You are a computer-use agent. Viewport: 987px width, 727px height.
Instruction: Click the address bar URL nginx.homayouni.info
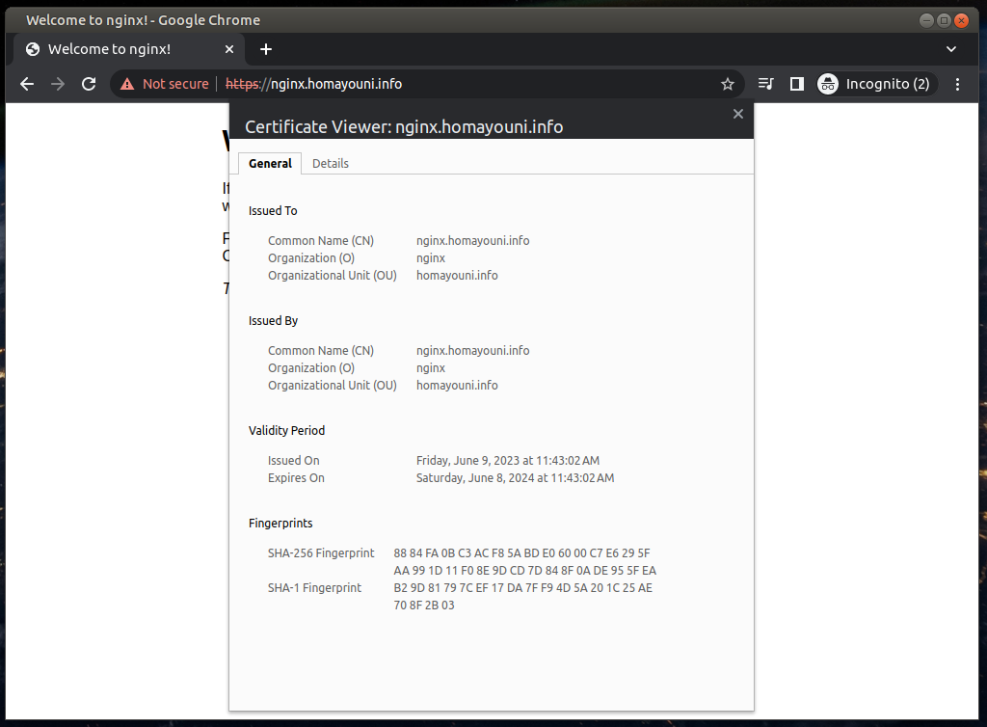tap(313, 84)
